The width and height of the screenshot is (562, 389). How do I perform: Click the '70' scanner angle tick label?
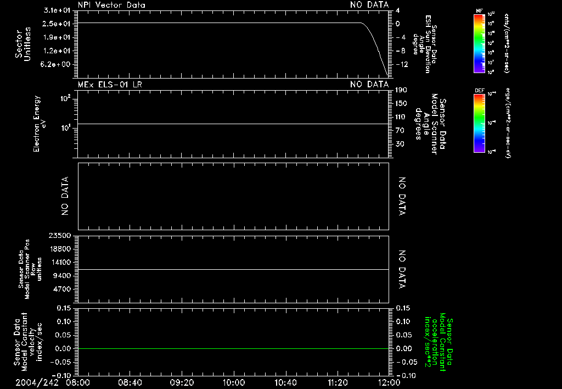pyautogui.click(x=400, y=130)
